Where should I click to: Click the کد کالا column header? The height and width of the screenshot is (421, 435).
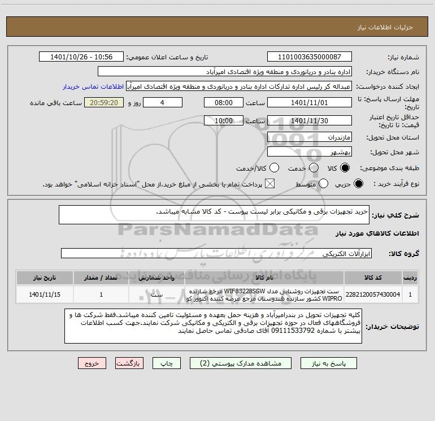(373, 277)
